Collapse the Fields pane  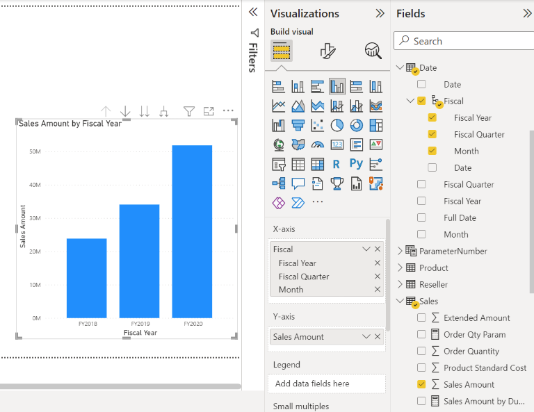[x=527, y=13]
